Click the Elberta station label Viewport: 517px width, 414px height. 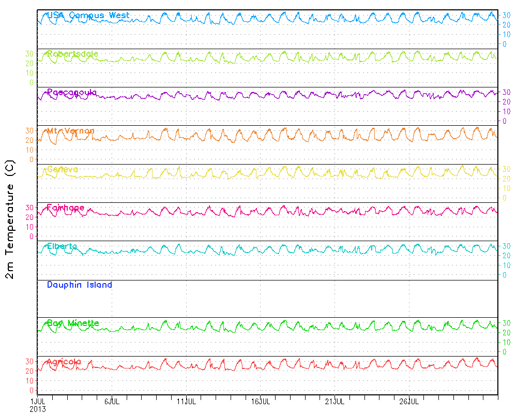[x=62, y=246]
